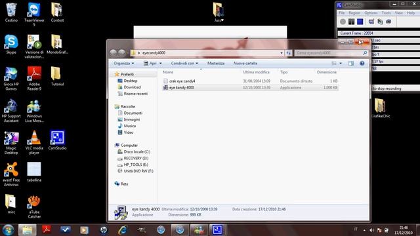Launch Adobe Reader 9 desktop icon

[34, 78]
